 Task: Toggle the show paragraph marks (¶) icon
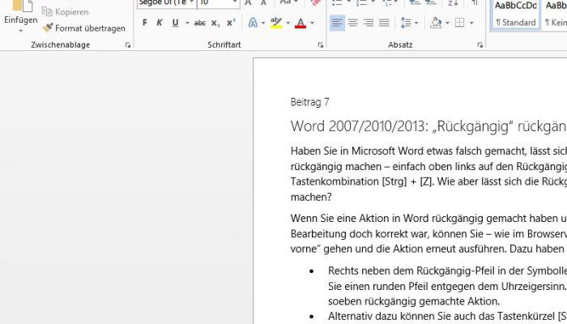point(475,3)
